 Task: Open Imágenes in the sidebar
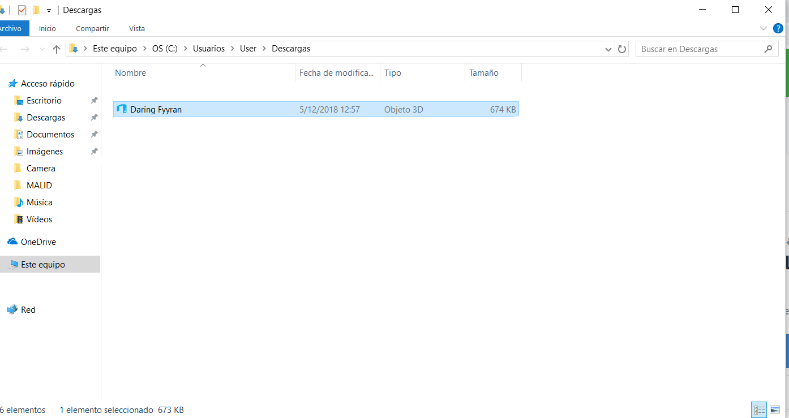click(45, 152)
